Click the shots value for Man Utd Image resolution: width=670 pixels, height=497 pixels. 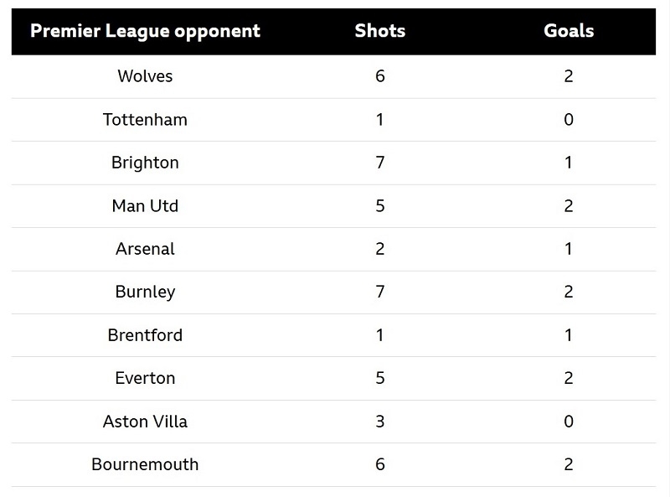point(379,206)
